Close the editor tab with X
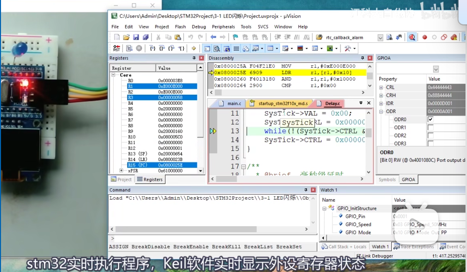This screenshot has width=467, height=272. (x=369, y=103)
